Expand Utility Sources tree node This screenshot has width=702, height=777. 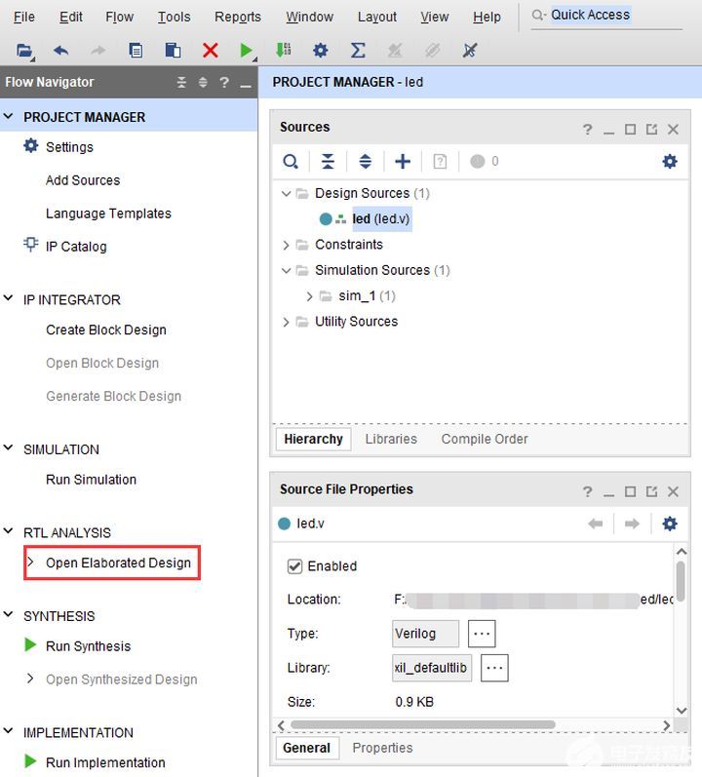(286, 322)
